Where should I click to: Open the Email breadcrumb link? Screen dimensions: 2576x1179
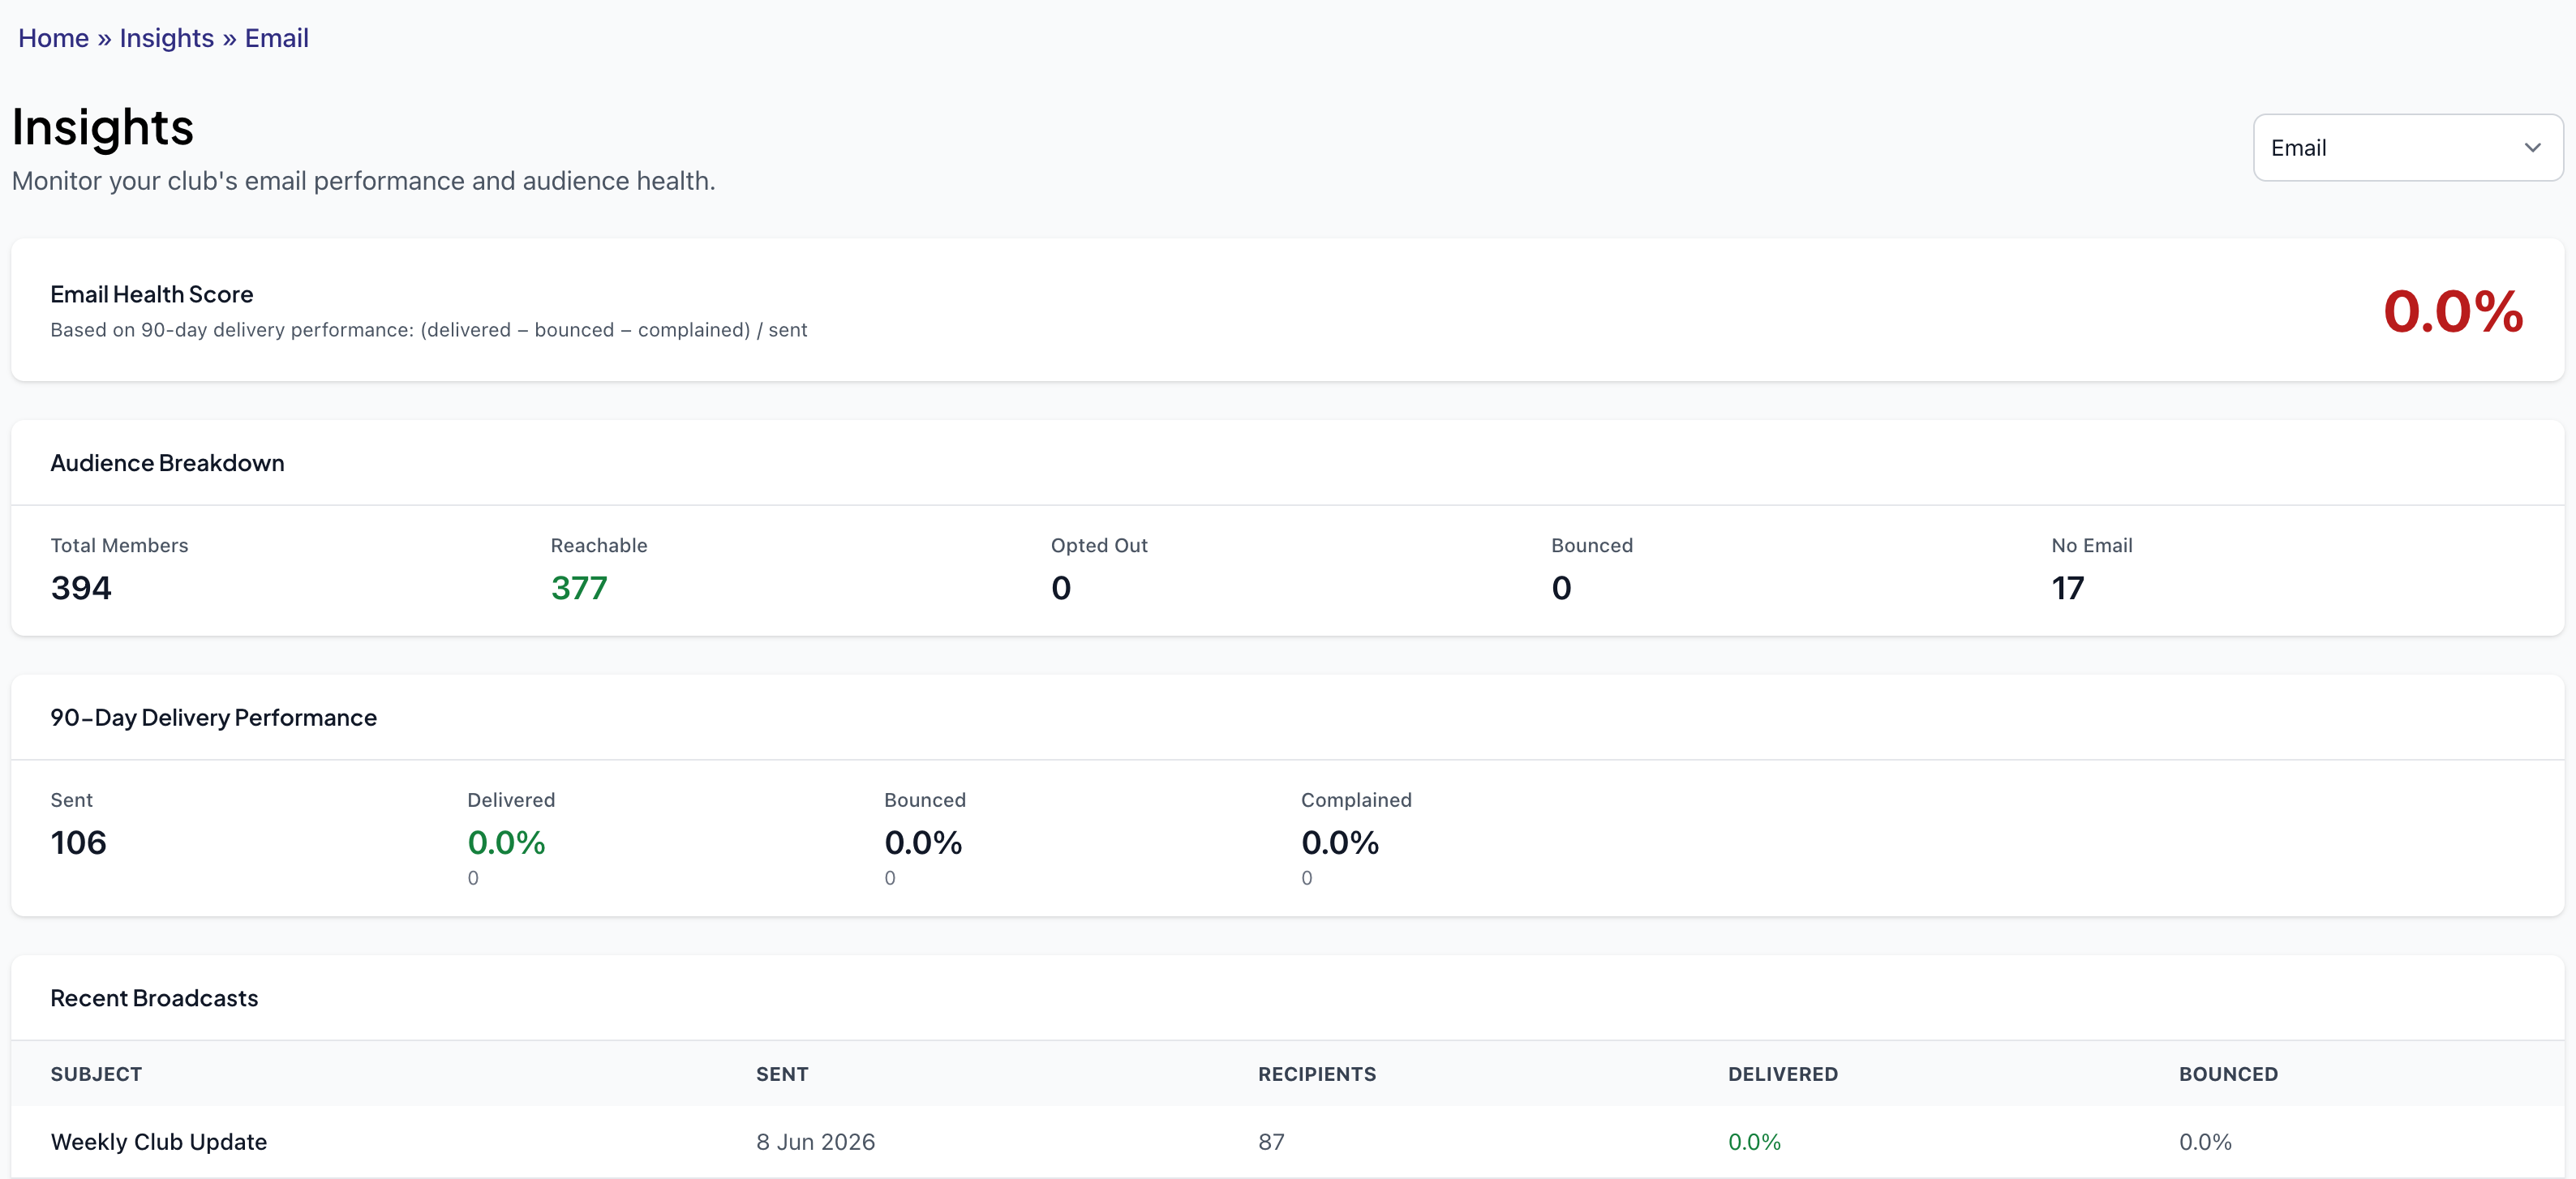tap(276, 38)
